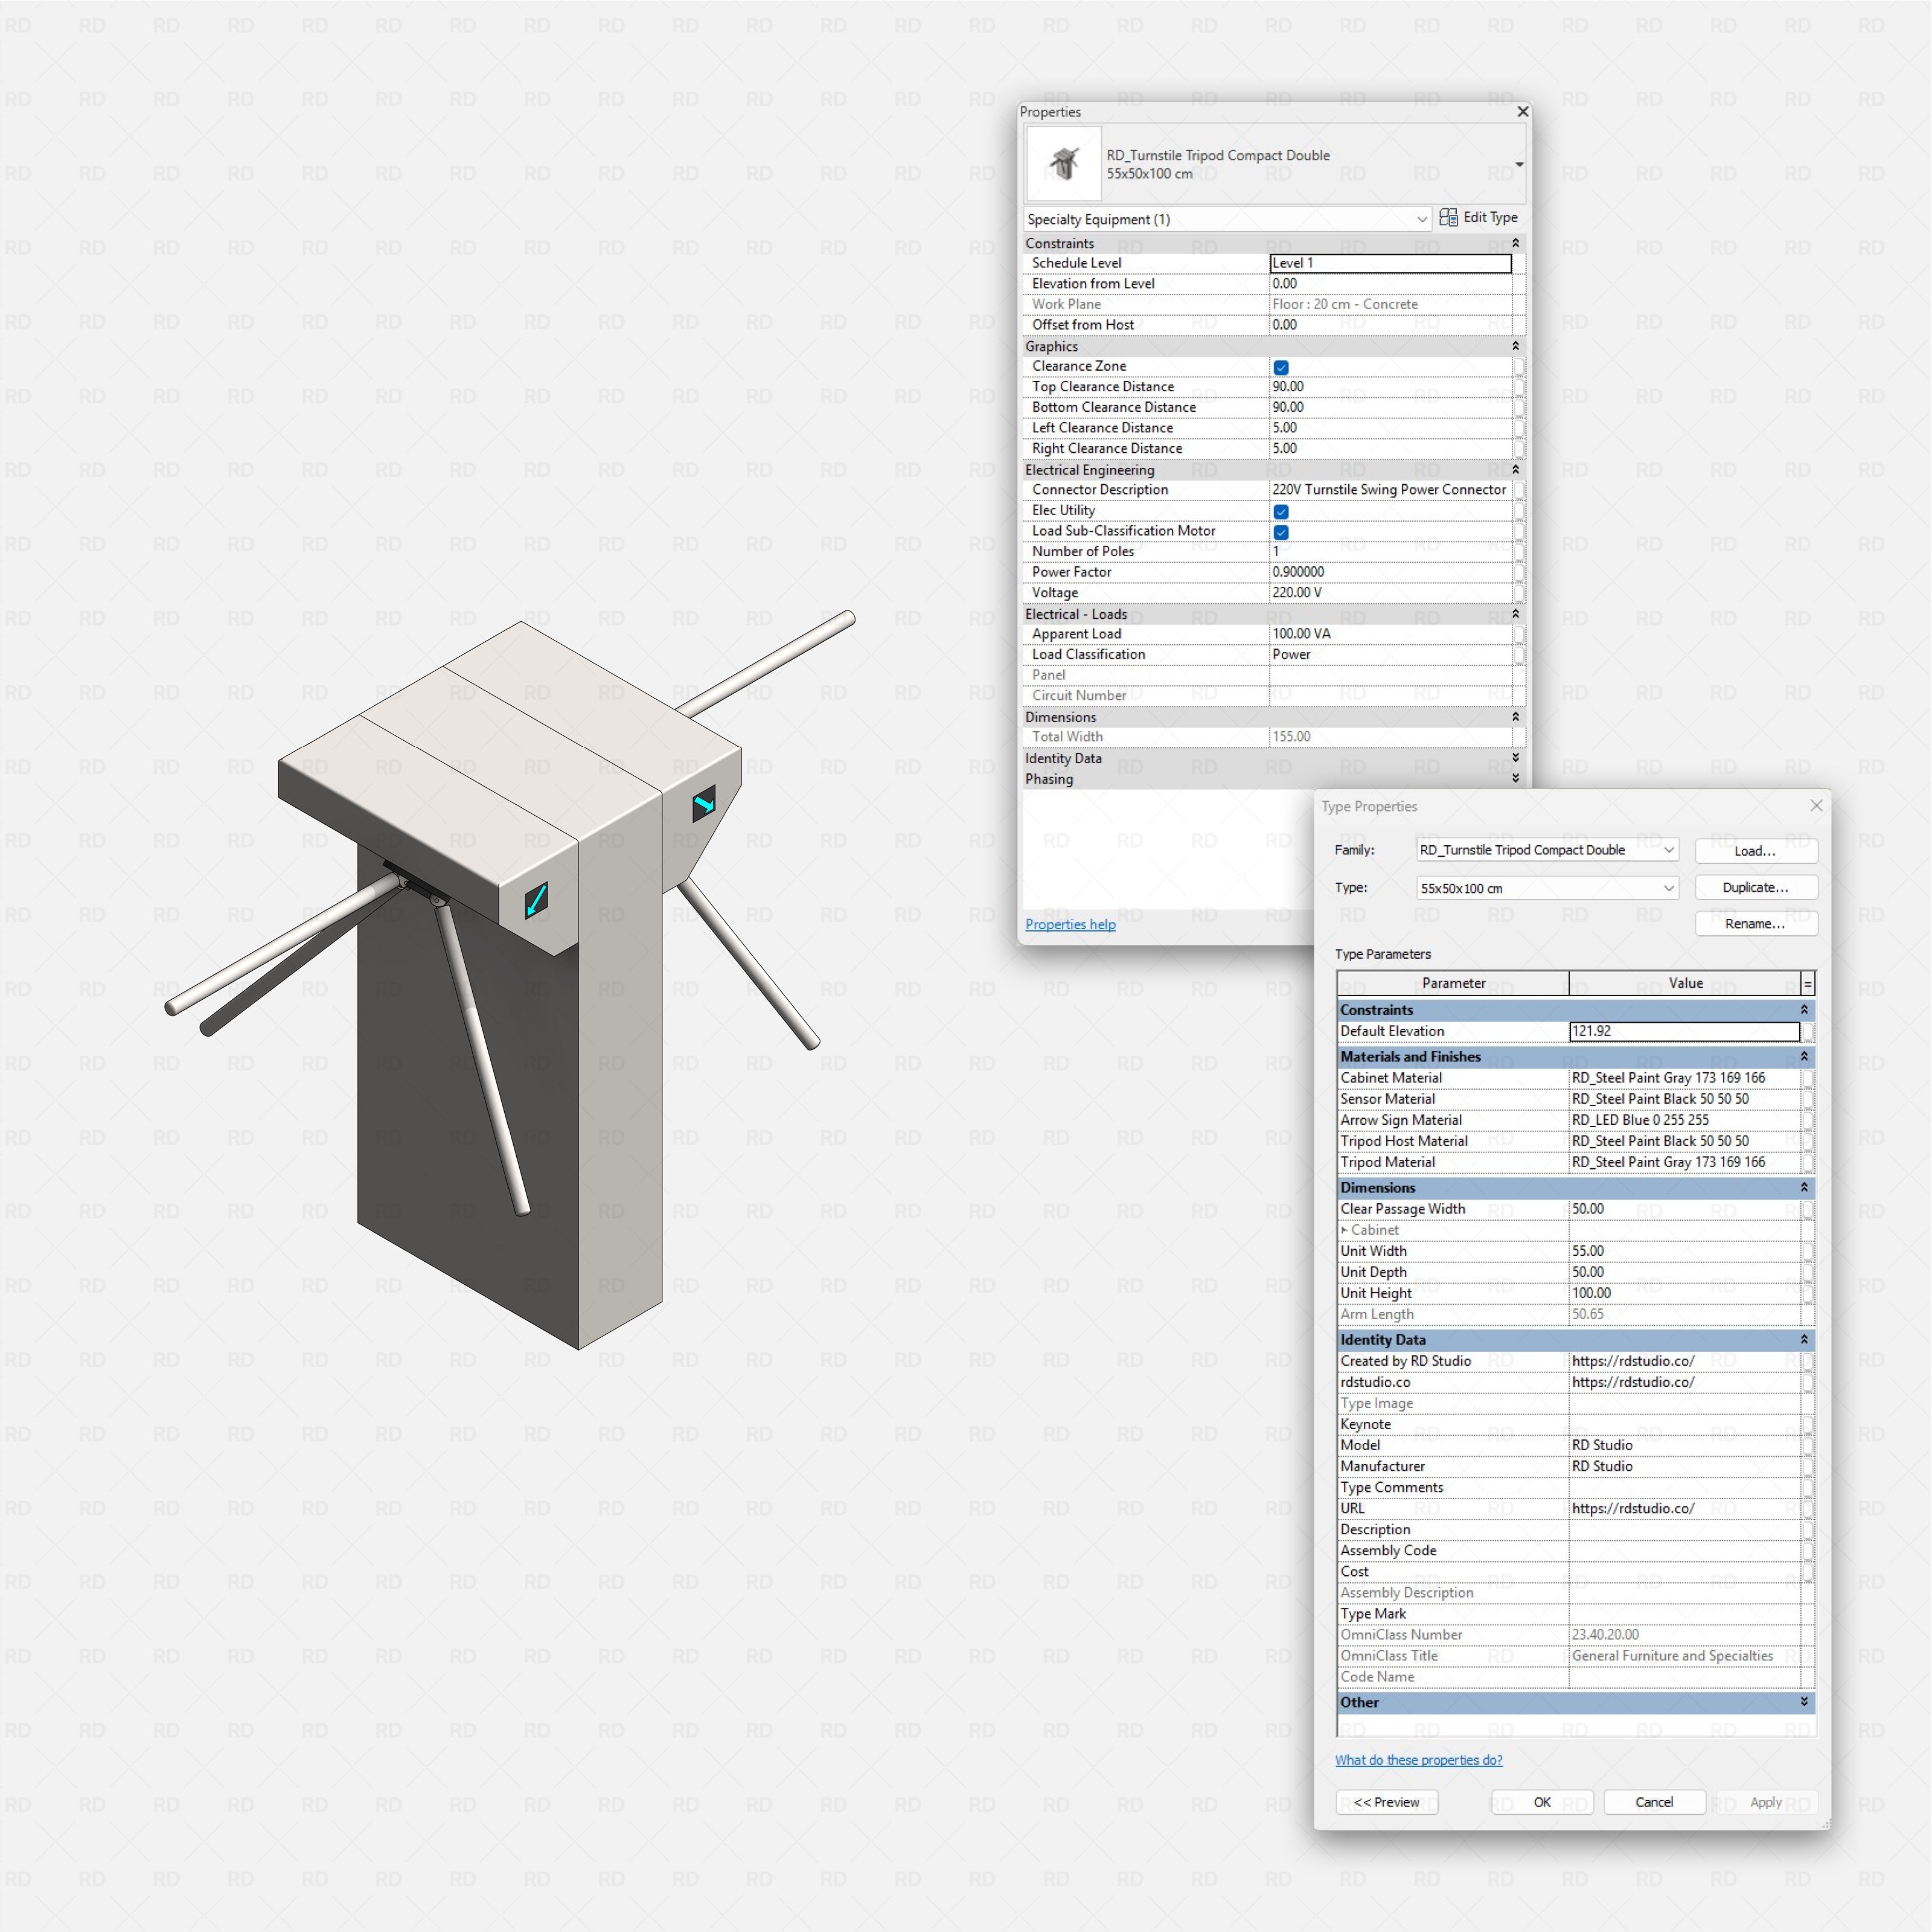Expand the Identity Data group in Properties

click(1515, 758)
